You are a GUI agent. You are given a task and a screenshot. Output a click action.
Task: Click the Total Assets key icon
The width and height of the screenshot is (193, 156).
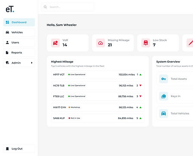point(164,79)
